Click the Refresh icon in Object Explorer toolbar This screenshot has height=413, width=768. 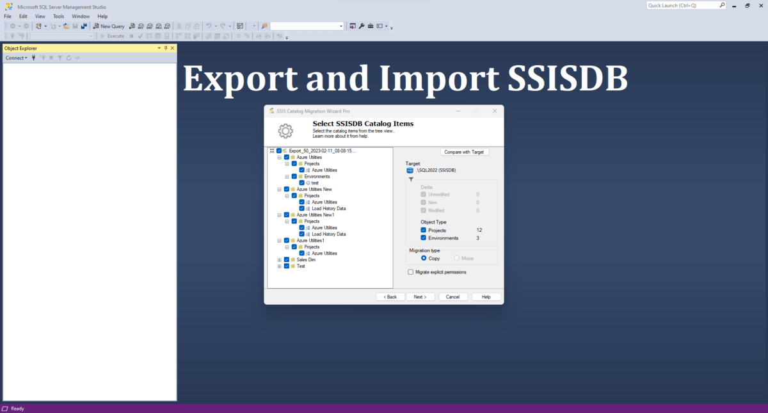pyautogui.click(x=68, y=57)
